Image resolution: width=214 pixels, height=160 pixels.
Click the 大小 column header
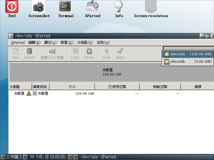[x=72, y=87]
